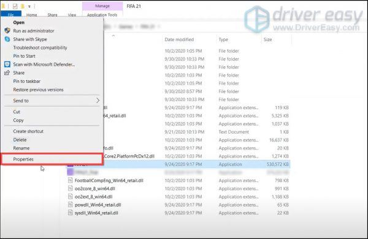Click the Text Document type cell
Screen dimensions: 368x239
(234, 132)
